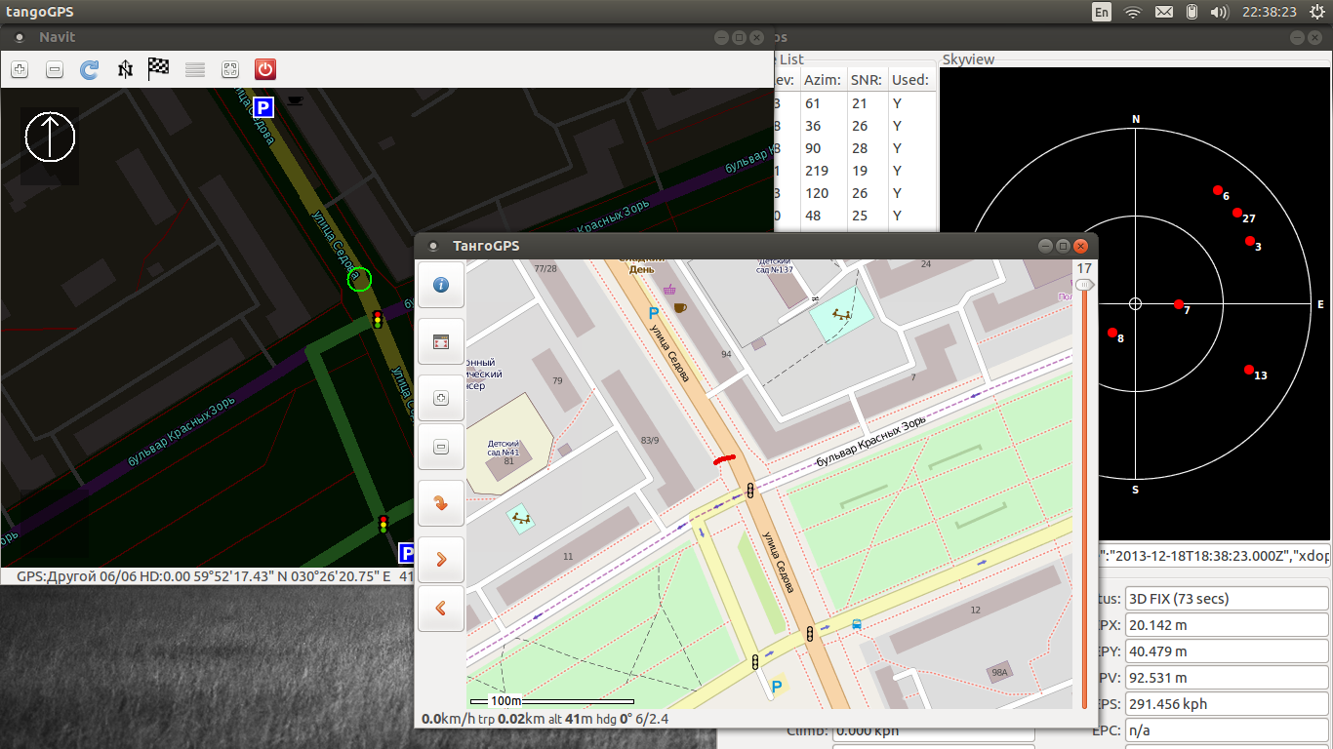Quit Navit with the red power button
Screen dimensions: 1333x749
[264, 69]
